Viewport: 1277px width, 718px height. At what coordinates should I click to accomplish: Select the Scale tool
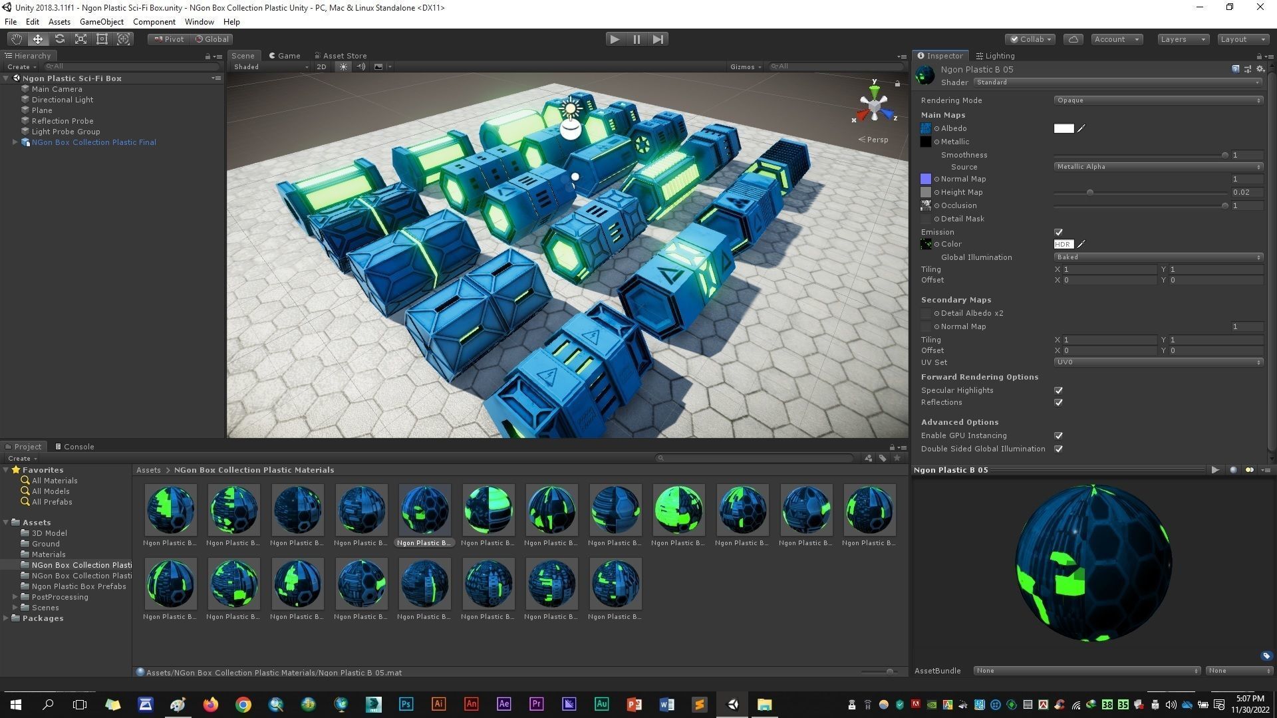click(80, 39)
